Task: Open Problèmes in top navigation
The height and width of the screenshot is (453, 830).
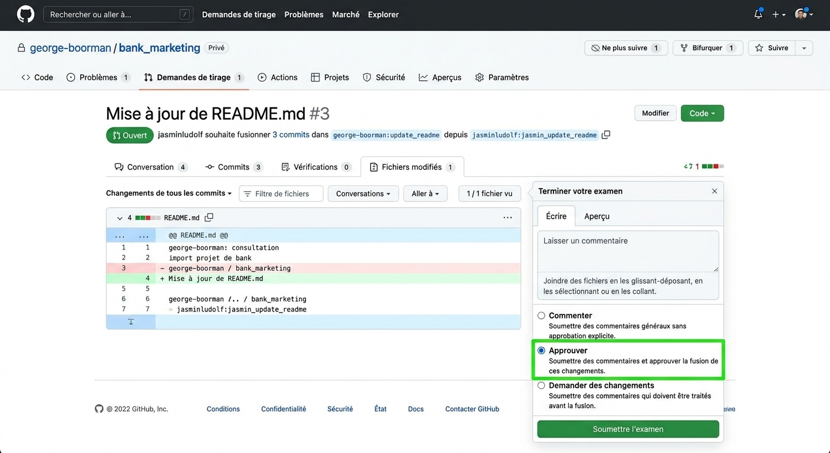Action: 304,14
